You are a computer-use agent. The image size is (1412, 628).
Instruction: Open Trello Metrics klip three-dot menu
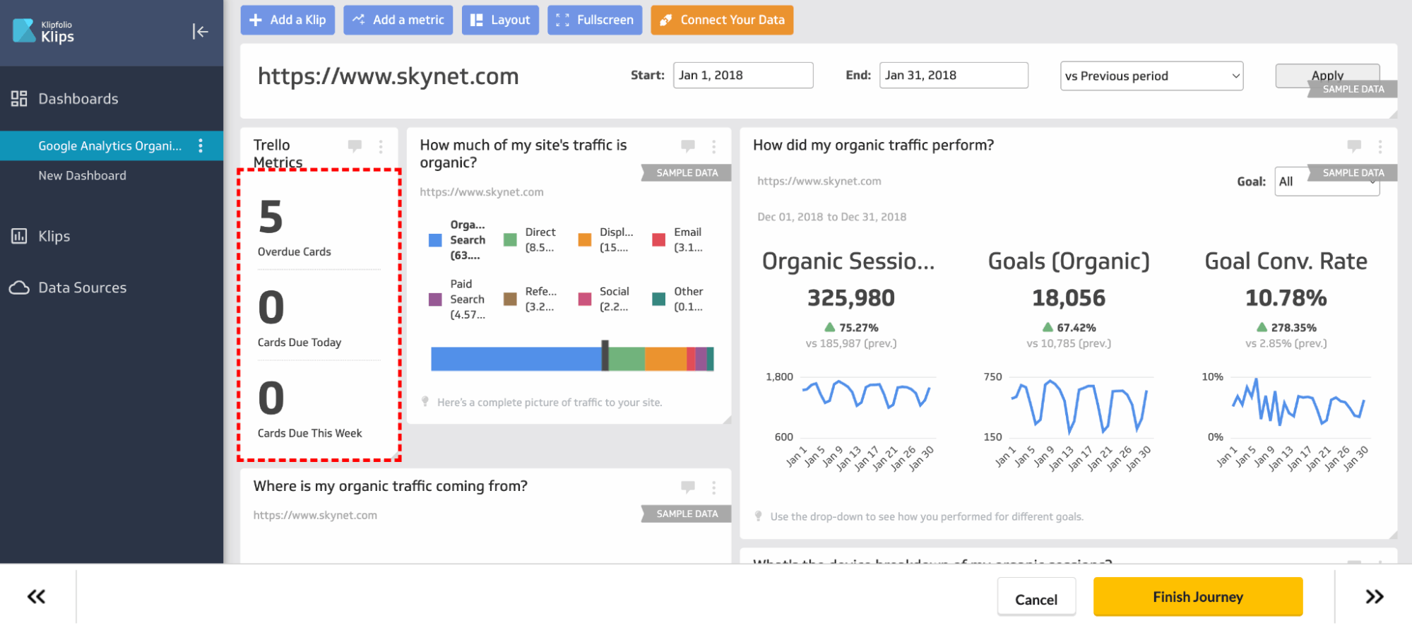pyautogui.click(x=381, y=146)
